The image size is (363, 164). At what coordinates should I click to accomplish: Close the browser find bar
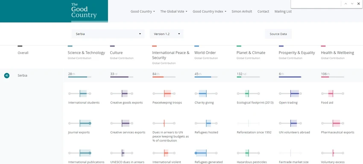[x=359, y=4]
